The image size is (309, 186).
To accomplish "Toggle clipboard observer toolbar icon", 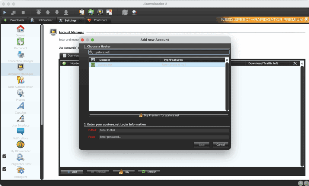I will pyautogui.click(x=82, y=12).
